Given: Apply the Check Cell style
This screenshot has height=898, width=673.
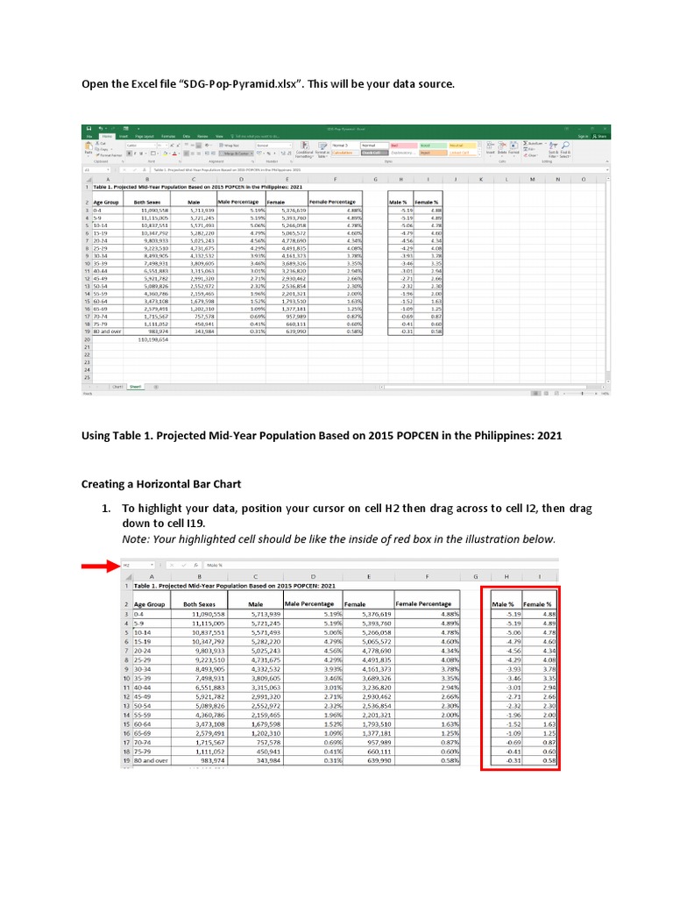Looking at the screenshot, I should (x=375, y=153).
